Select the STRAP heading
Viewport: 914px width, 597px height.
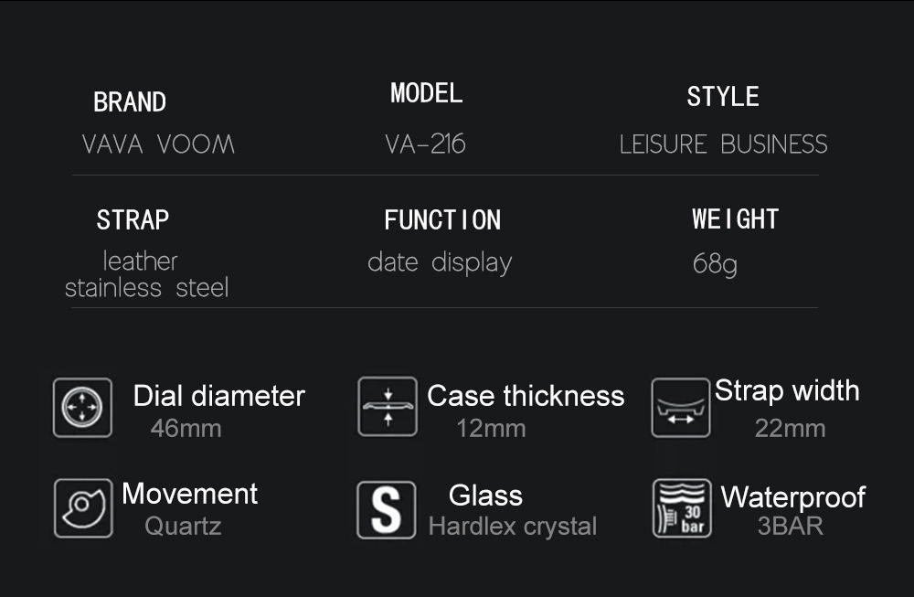[x=133, y=219]
